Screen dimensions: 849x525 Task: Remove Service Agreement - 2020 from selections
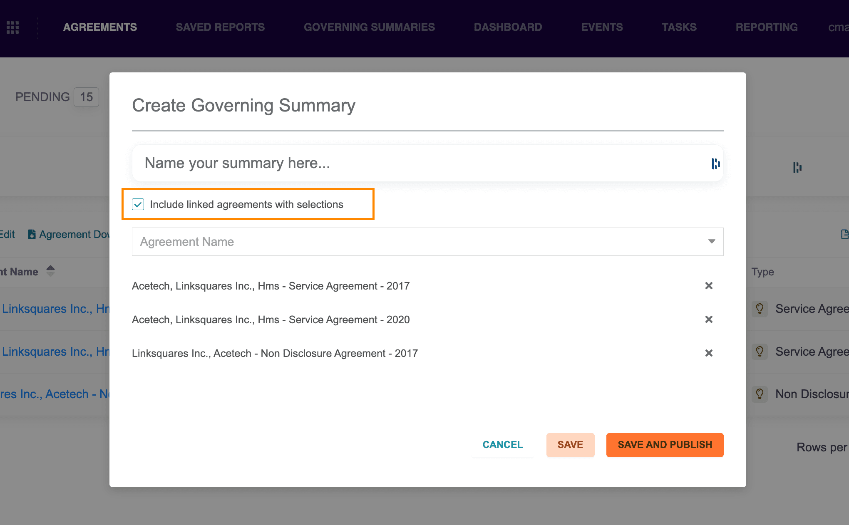tap(709, 319)
